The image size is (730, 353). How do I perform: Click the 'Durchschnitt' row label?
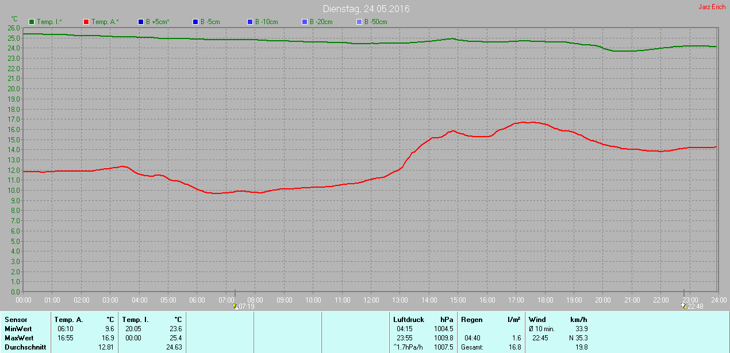pyautogui.click(x=25, y=347)
